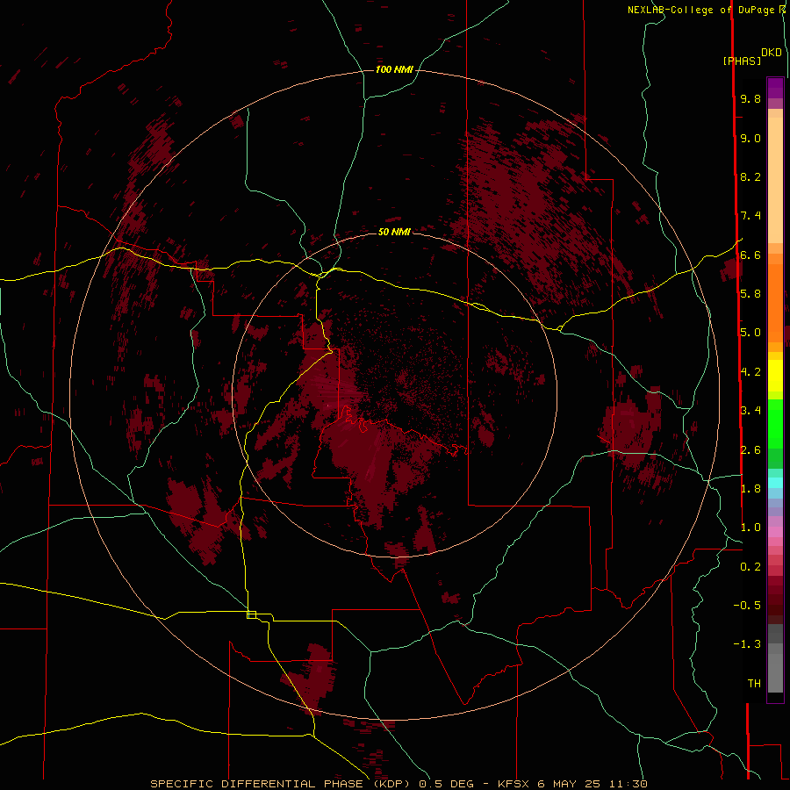
Task: Click the purple swatch at top of color bar
Action: tap(775, 88)
